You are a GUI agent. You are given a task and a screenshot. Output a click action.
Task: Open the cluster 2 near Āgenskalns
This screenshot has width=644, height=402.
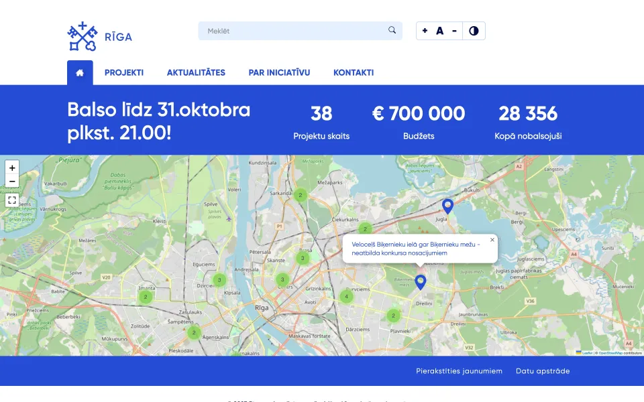[x=194, y=332]
